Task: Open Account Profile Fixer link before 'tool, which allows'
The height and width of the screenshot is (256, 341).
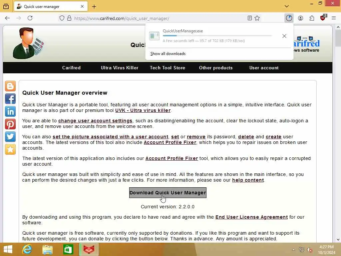Action: coord(171,158)
